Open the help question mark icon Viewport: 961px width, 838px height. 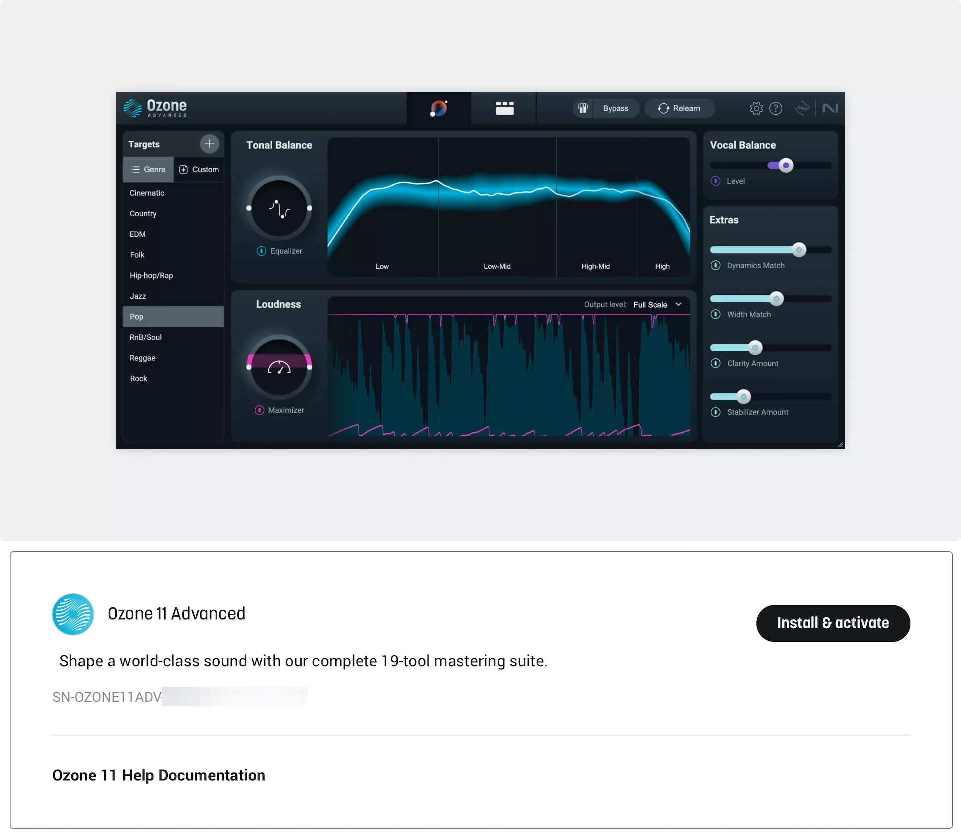[x=776, y=108]
